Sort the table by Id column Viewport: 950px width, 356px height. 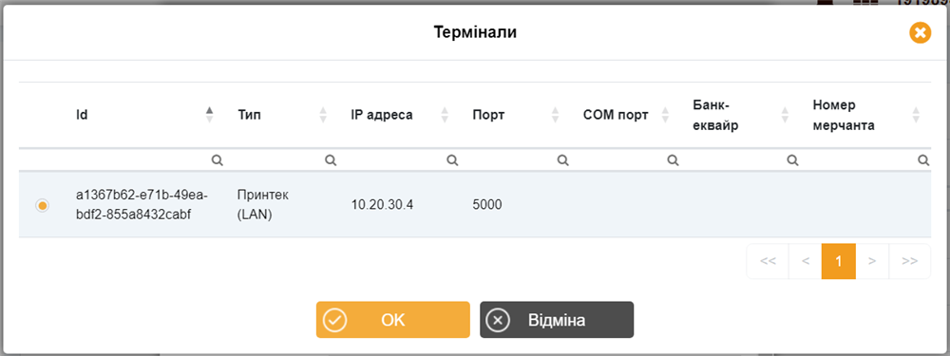[210, 115]
